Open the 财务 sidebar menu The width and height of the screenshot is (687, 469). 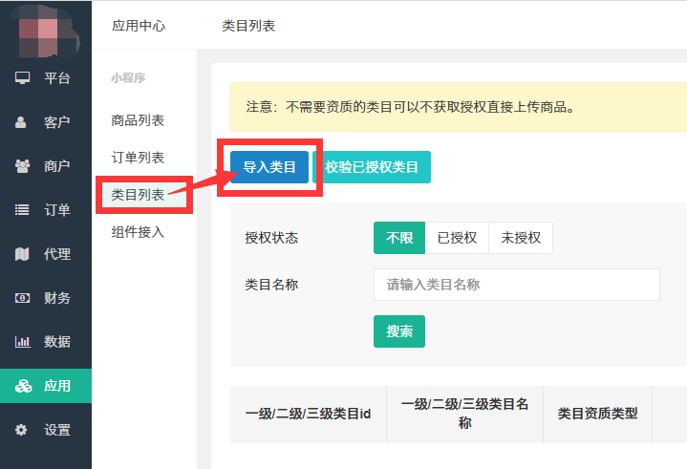46,298
